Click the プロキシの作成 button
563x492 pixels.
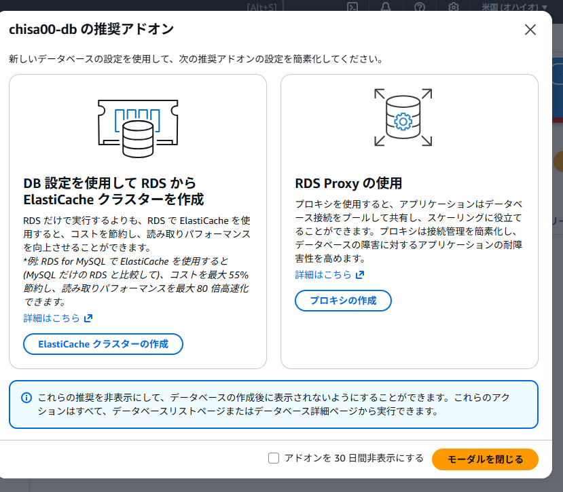(x=343, y=301)
